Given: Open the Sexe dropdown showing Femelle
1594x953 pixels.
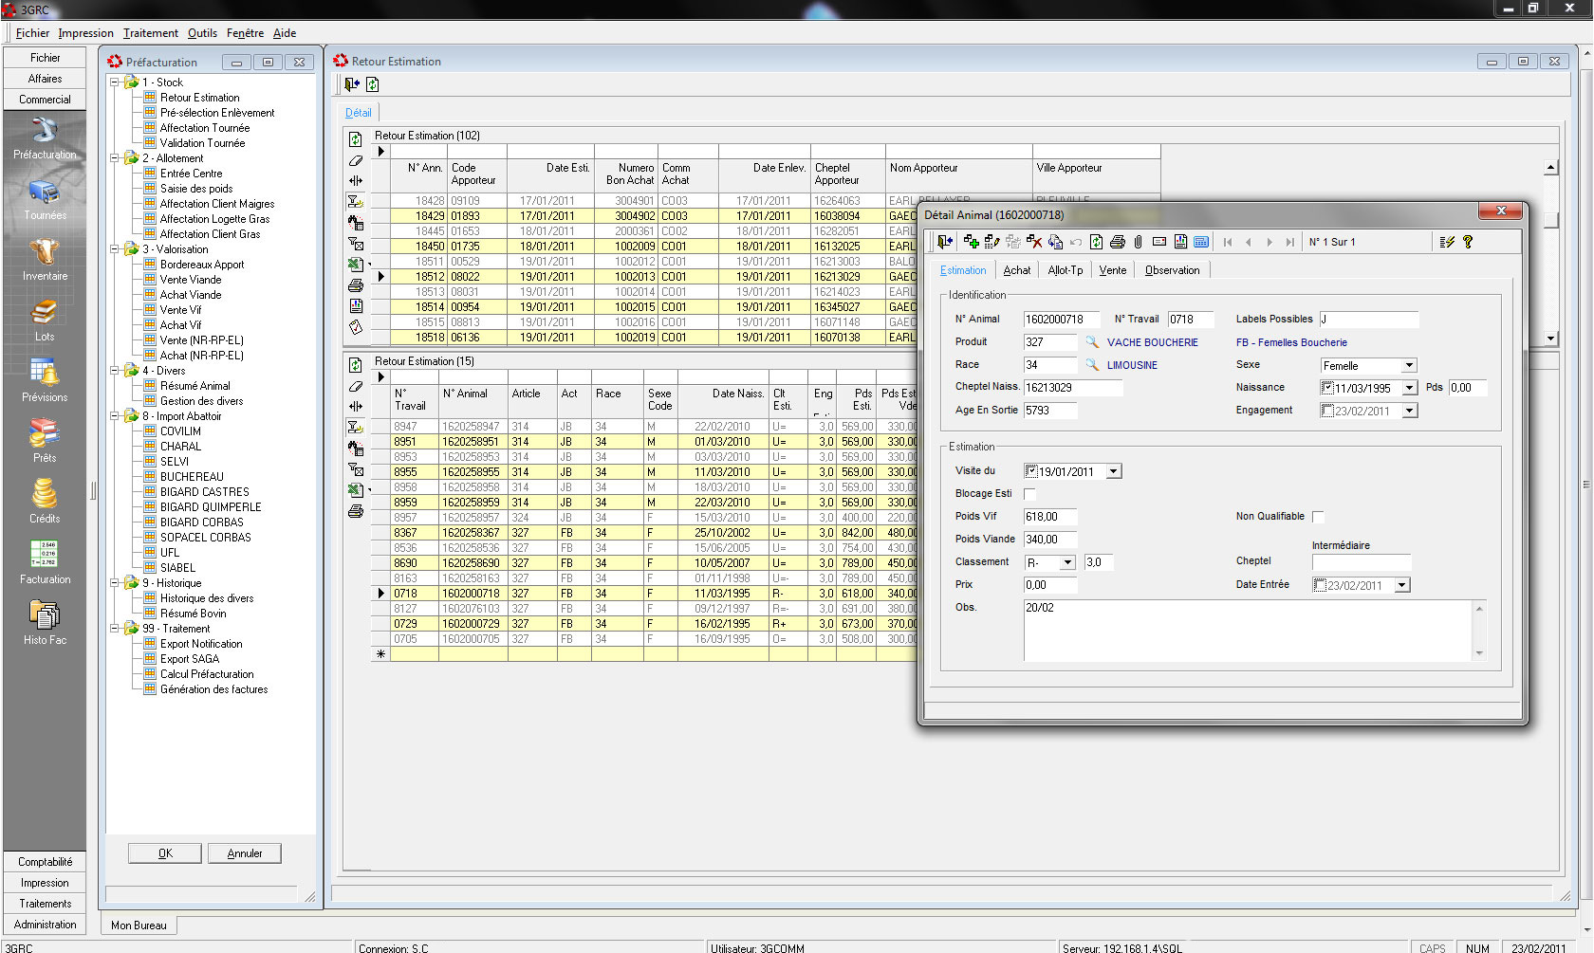Looking at the screenshot, I should pos(1409,365).
